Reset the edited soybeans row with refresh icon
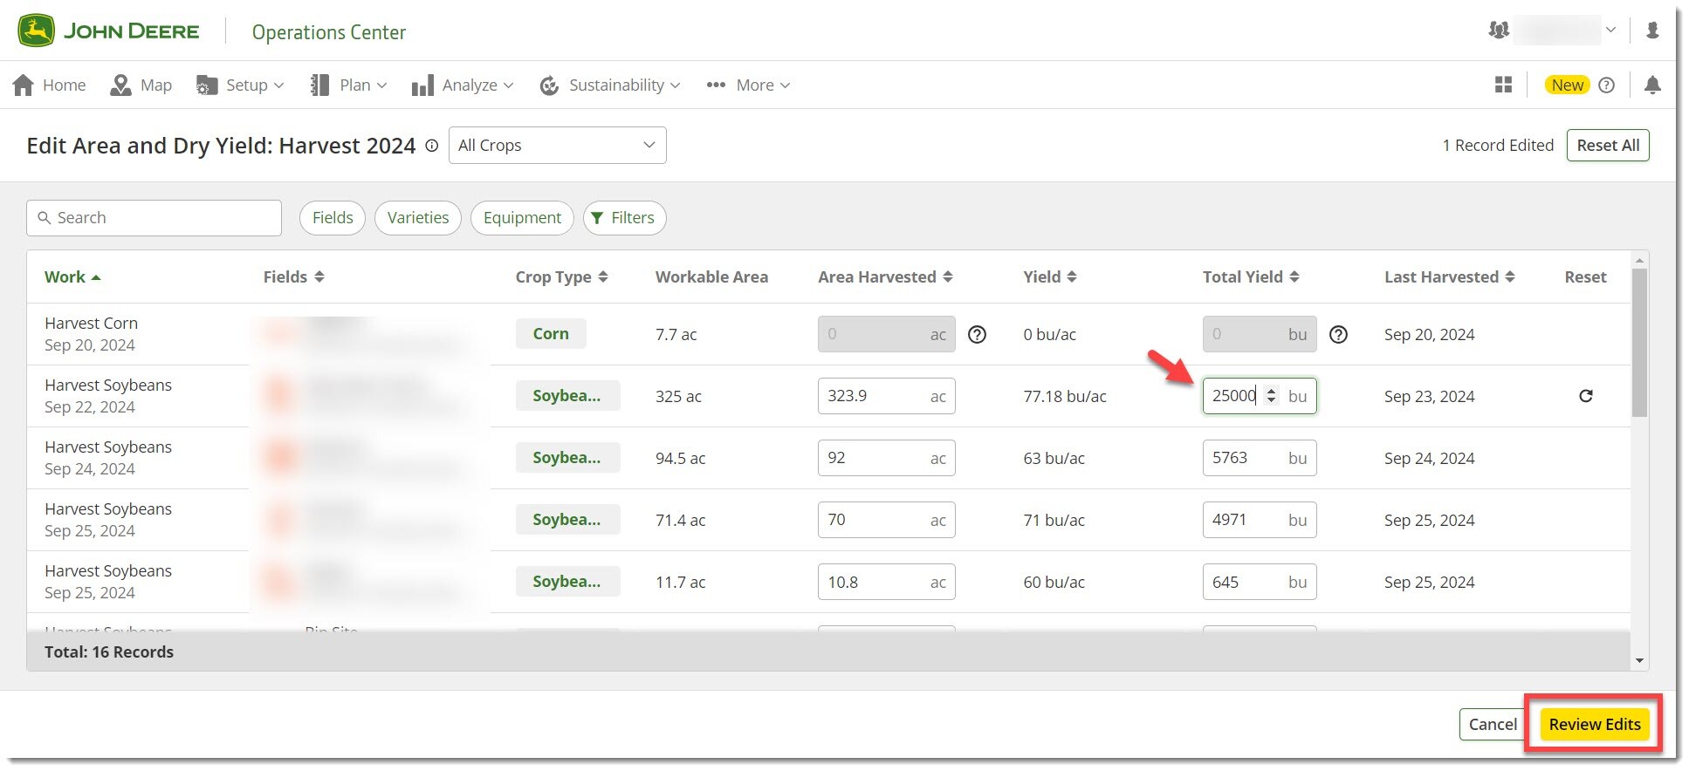 point(1585,396)
